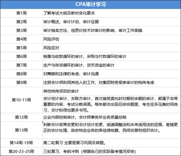
Task: Select the cell 了解考试大纲及教材变化要点
Action: pos(112,13)
